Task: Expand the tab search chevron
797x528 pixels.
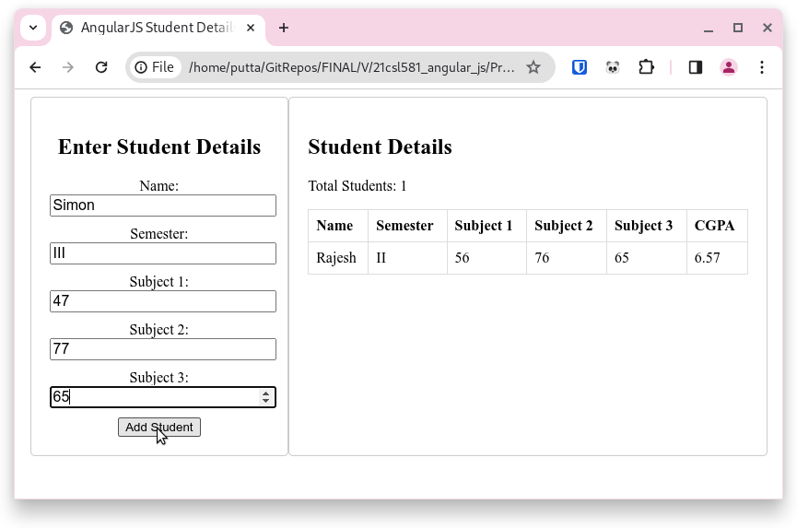Action: pos(33,28)
